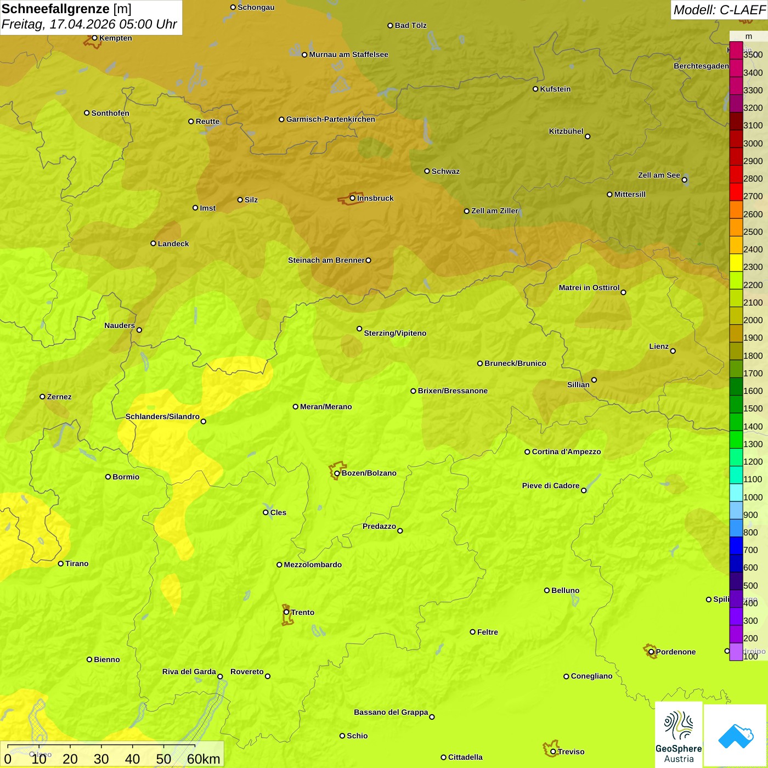Click the yellow legend swatch beside 2300

coord(736,263)
